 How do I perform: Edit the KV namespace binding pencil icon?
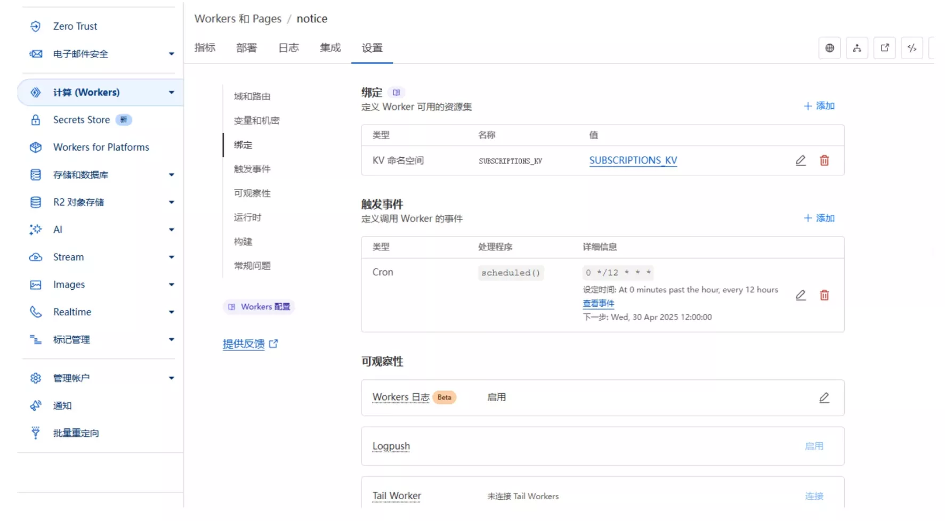801,160
